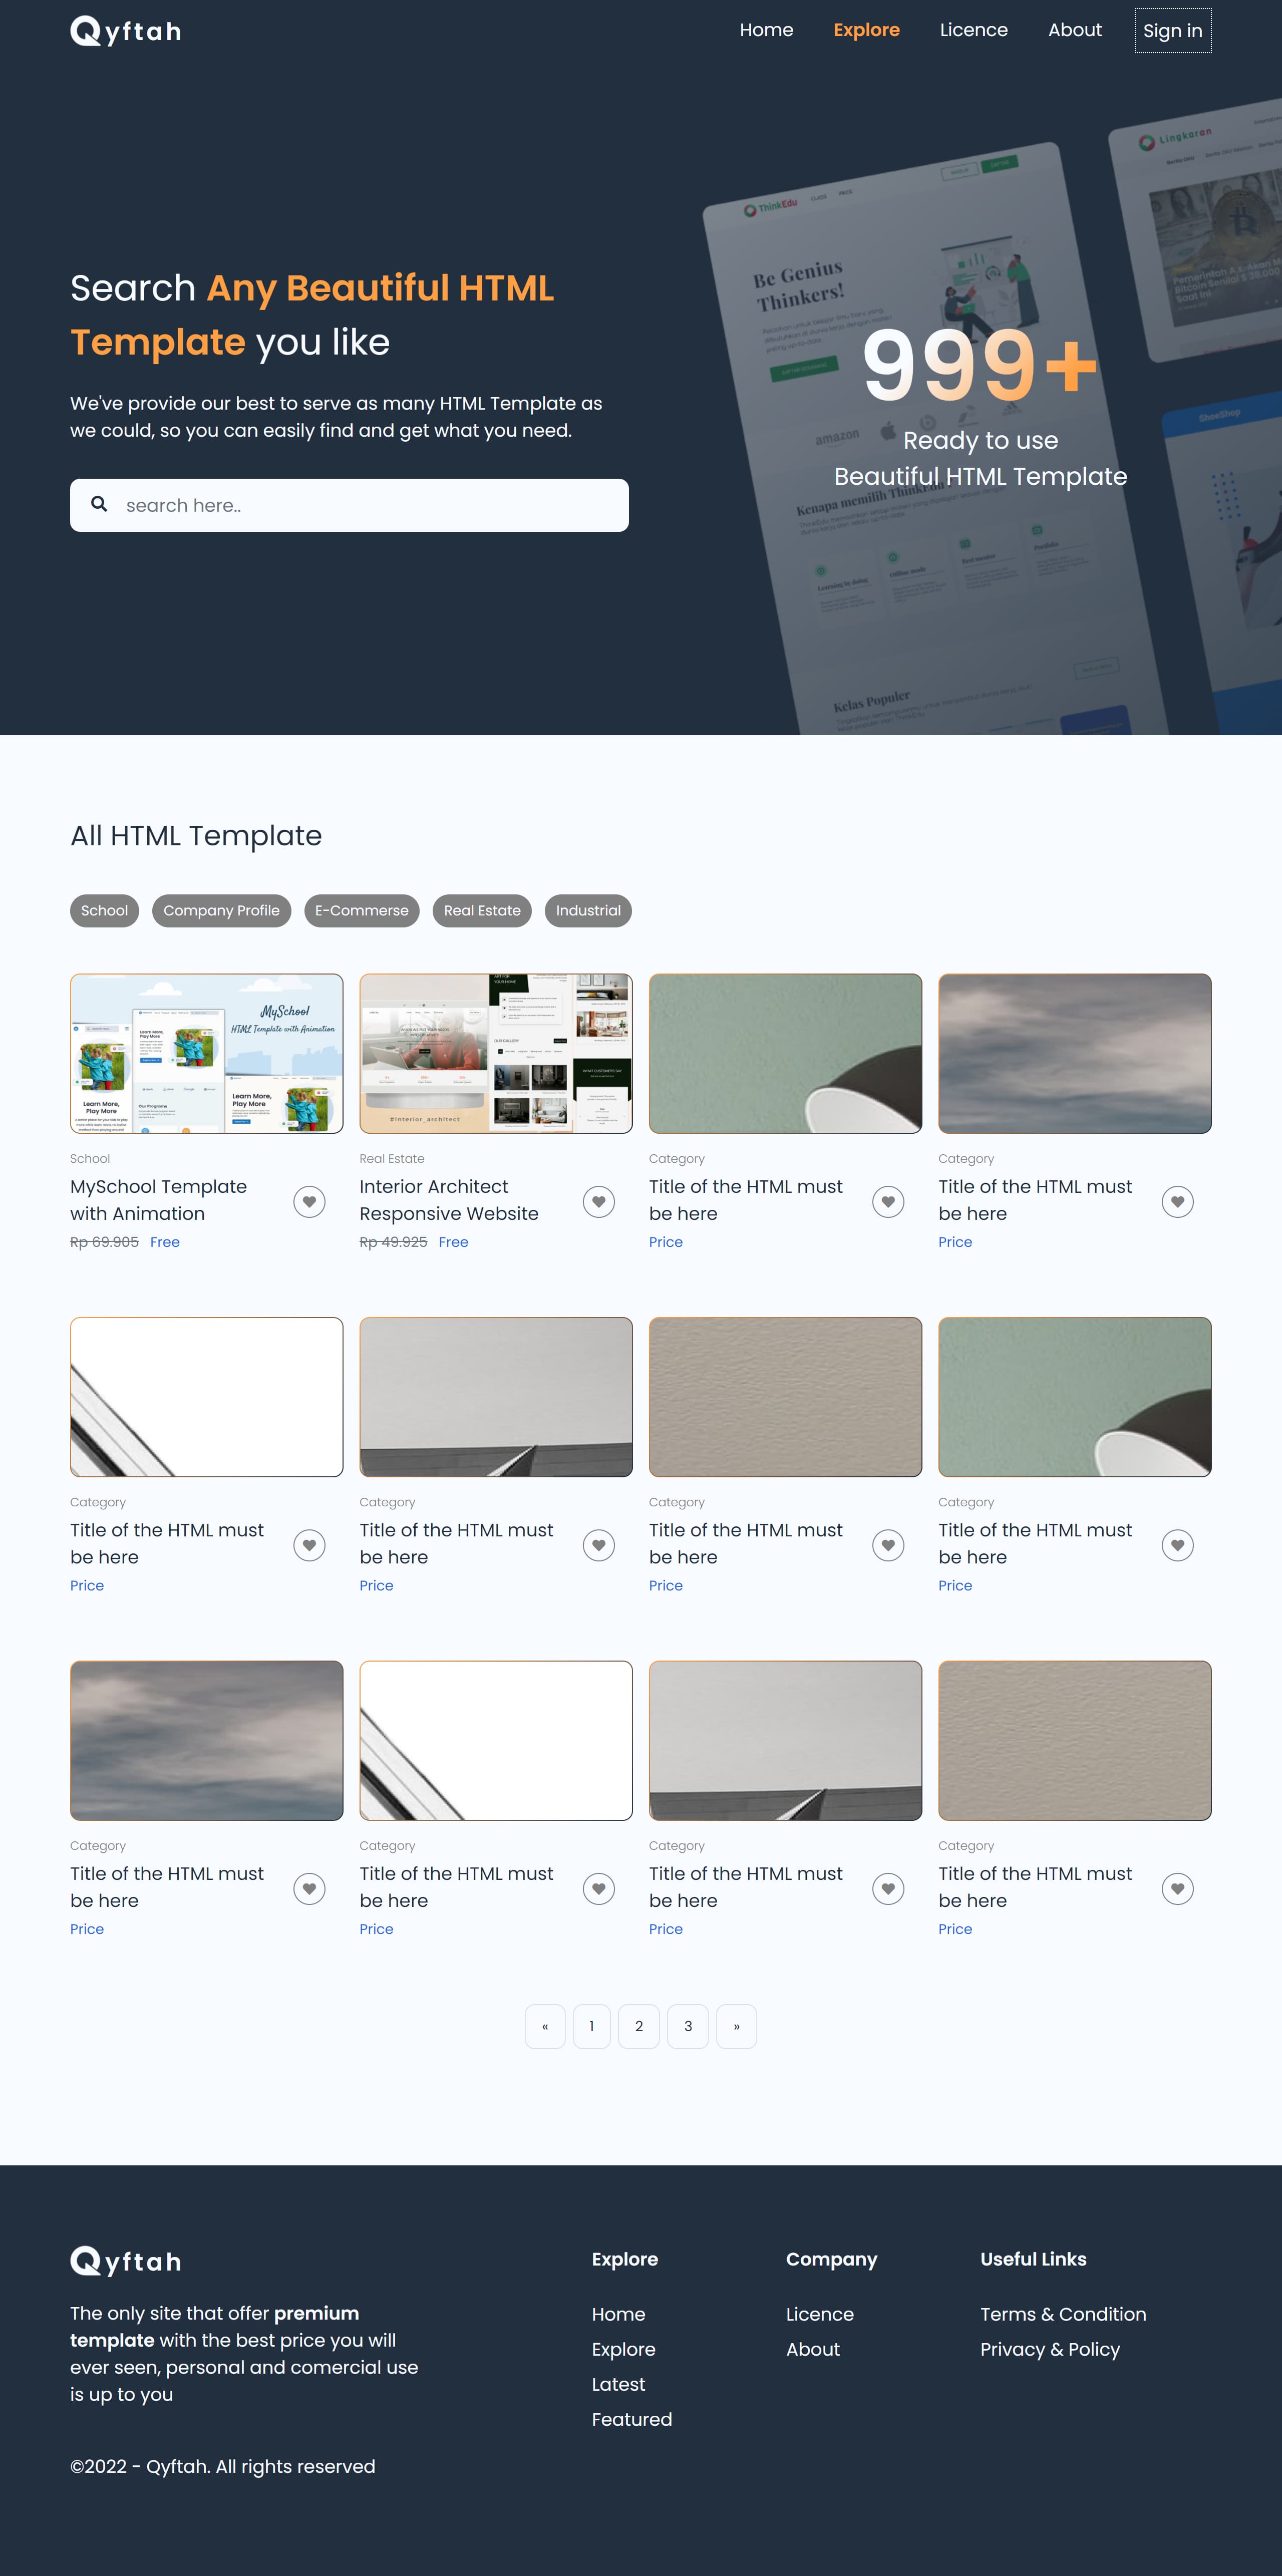This screenshot has width=1282, height=2576.
Task: Click the 'All HTML Template' heading
Action: [x=196, y=835]
